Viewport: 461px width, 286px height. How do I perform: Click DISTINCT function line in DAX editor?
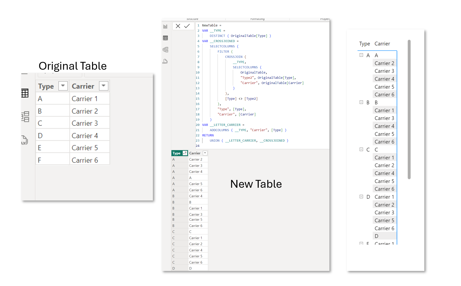(240, 36)
